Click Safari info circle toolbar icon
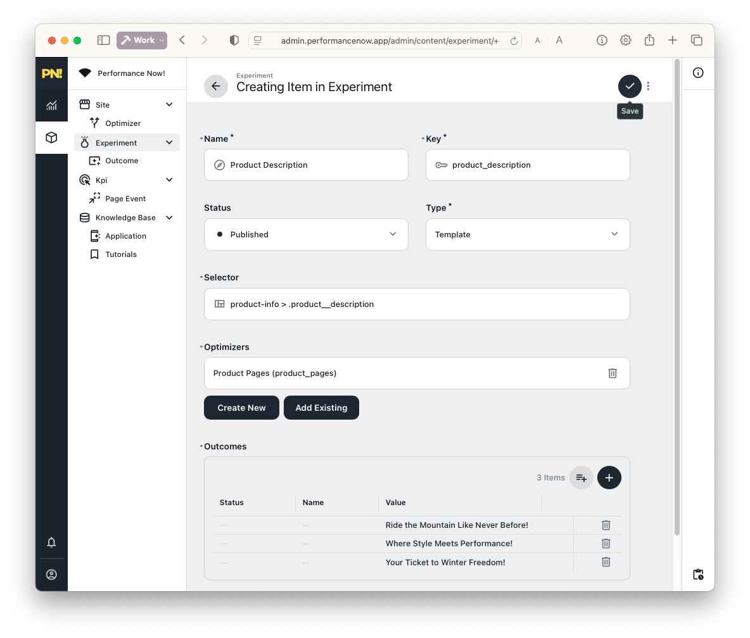This screenshot has width=750, height=638. coord(602,41)
